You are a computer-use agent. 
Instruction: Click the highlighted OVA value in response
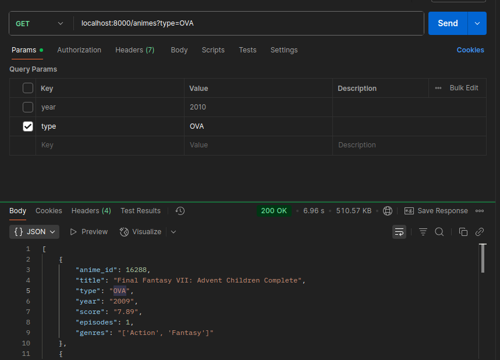(x=119, y=291)
